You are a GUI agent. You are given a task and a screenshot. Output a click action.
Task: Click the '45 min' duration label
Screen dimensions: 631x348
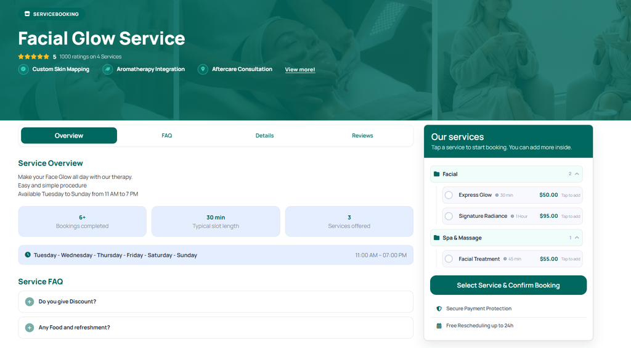click(515, 259)
